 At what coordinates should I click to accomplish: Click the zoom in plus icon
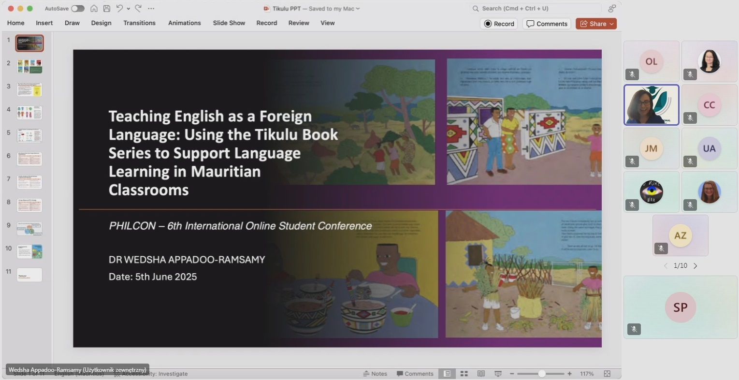click(x=570, y=374)
